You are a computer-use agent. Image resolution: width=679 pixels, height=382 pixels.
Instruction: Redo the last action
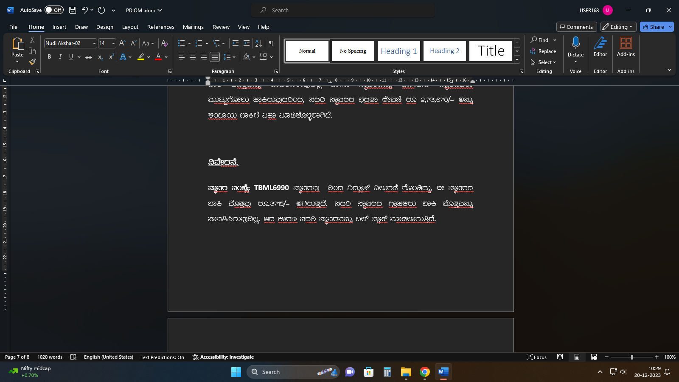tap(101, 10)
